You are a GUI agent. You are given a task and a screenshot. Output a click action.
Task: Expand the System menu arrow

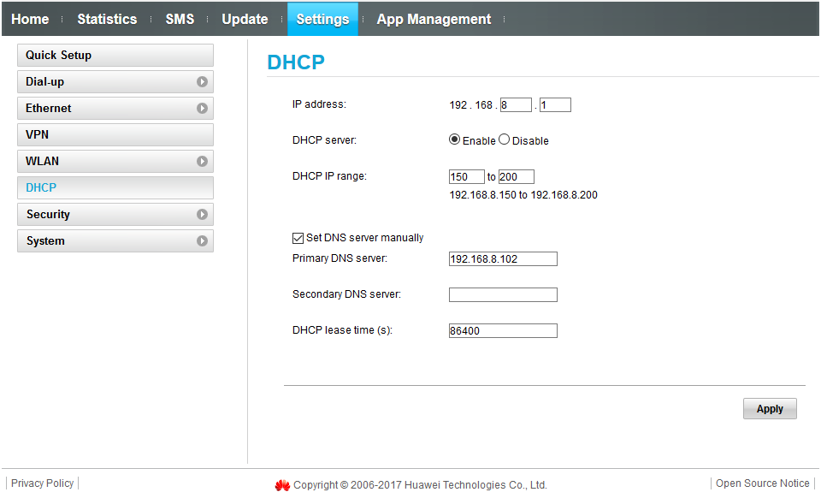(202, 241)
